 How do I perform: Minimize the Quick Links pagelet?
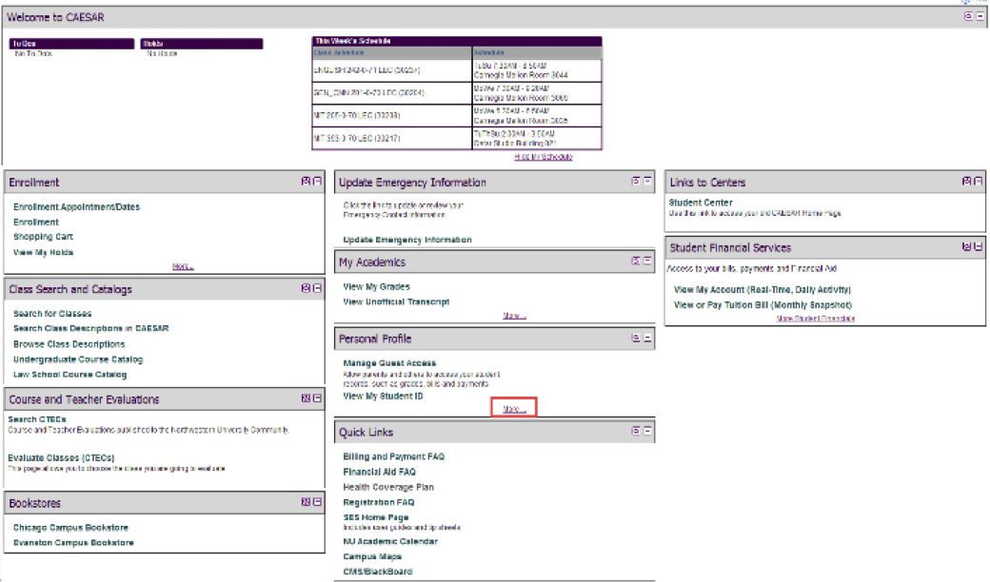[x=648, y=431]
